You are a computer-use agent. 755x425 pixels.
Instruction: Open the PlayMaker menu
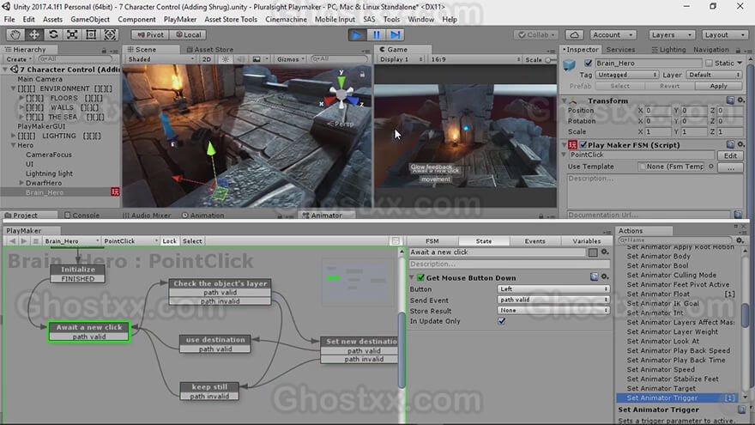(180, 19)
